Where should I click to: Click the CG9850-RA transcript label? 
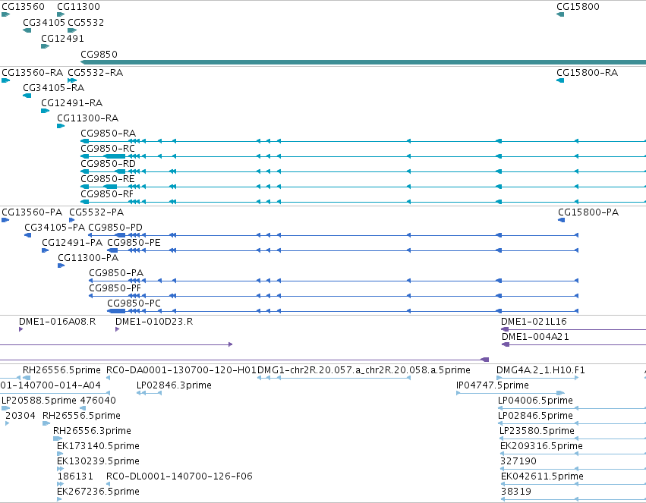point(108,134)
